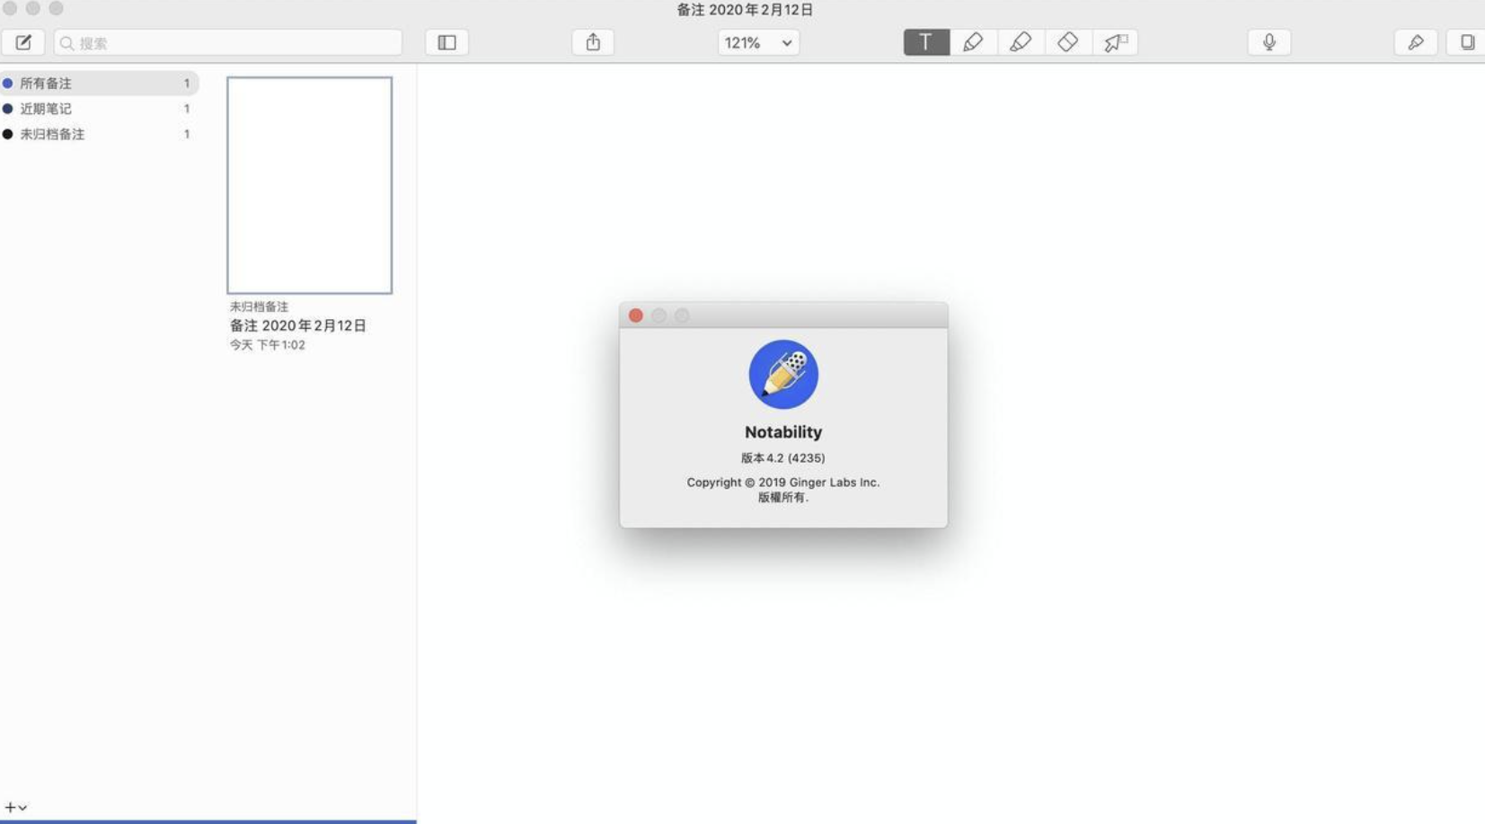
Task: Click the pin icon in toolbar
Action: coord(1416,42)
